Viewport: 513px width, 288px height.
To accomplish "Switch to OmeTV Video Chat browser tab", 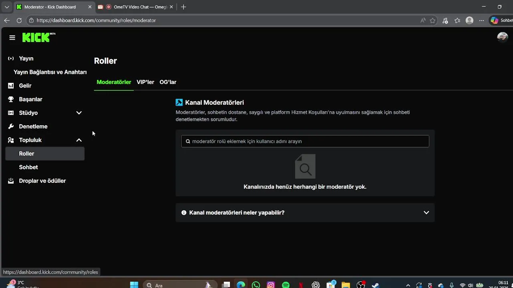I will point(135,7).
